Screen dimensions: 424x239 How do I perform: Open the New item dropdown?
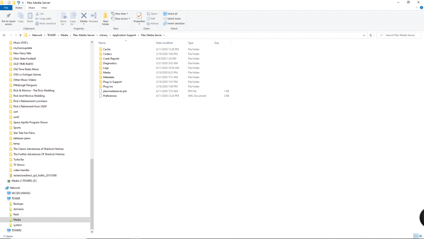120,14
